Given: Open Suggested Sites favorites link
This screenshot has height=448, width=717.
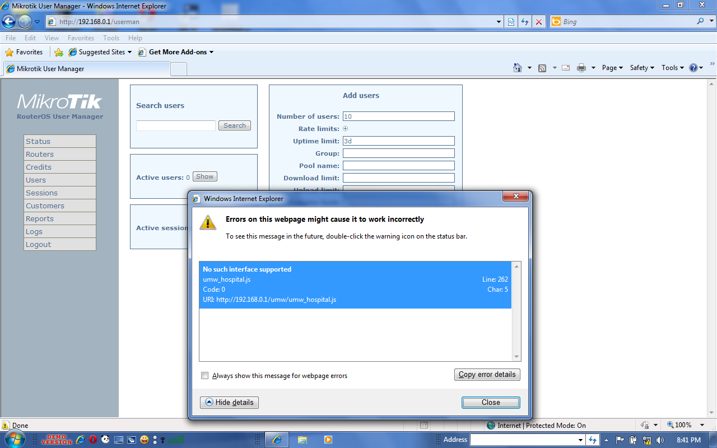Looking at the screenshot, I should click(x=100, y=52).
